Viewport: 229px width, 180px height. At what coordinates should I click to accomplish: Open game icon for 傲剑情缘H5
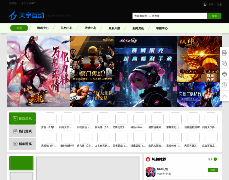(68, 137)
